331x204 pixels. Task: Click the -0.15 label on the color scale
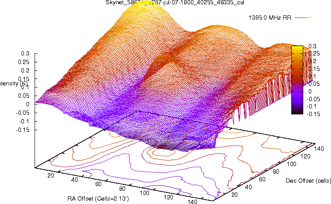point(313,114)
